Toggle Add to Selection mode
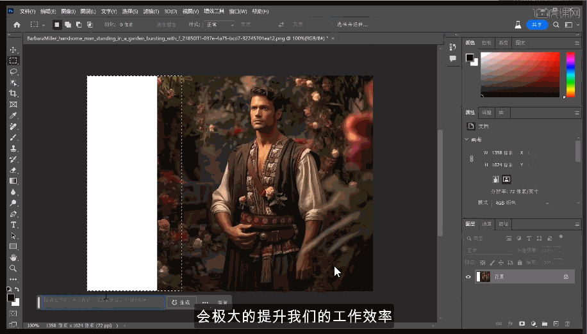The image size is (587, 334). [x=68, y=25]
